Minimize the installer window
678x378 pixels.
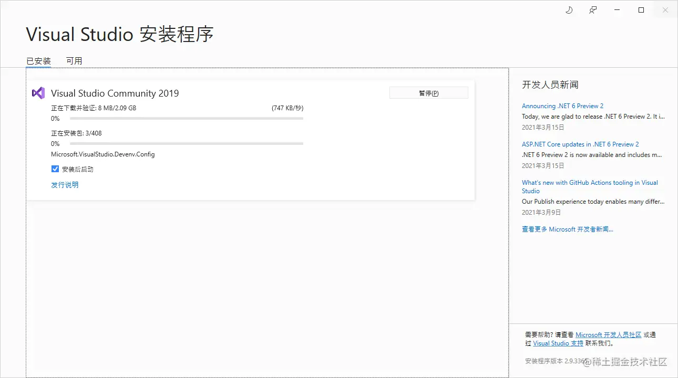point(617,10)
